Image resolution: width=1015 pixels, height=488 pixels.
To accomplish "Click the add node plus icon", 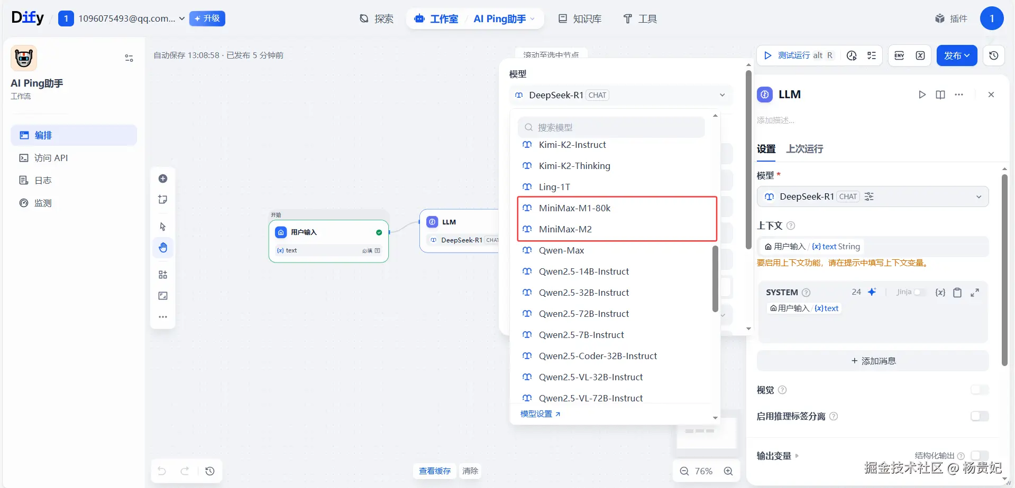I will click(163, 179).
